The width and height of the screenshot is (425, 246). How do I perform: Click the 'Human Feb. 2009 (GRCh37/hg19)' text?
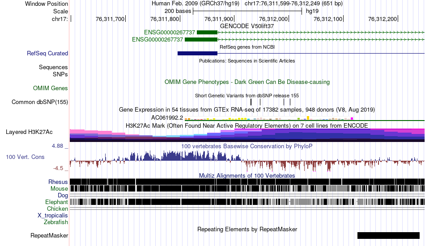195,4
